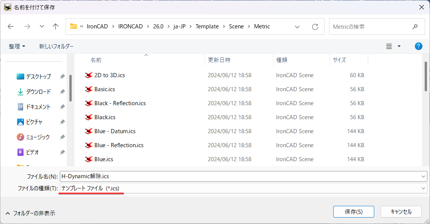The height and width of the screenshot is (224, 430).
Task: Click the 保存(S) button
Action: [354, 212]
